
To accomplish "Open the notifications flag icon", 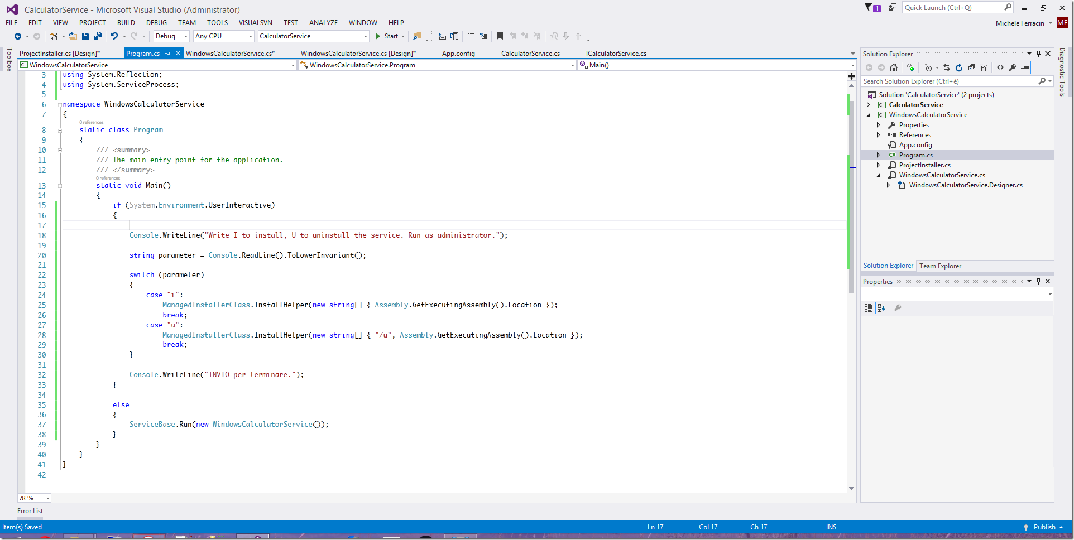I will (870, 8).
